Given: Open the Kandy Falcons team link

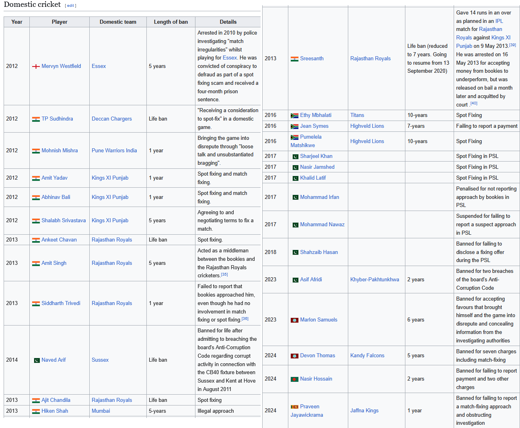Looking at the screenshot, I should pyautogui.click(x=367, y=356).
